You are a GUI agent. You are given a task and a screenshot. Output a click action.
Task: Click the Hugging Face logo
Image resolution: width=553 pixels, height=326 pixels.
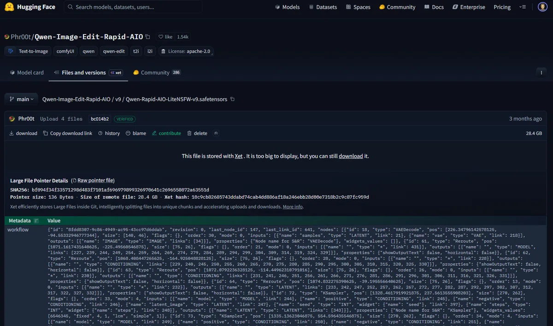coord(30,7)
